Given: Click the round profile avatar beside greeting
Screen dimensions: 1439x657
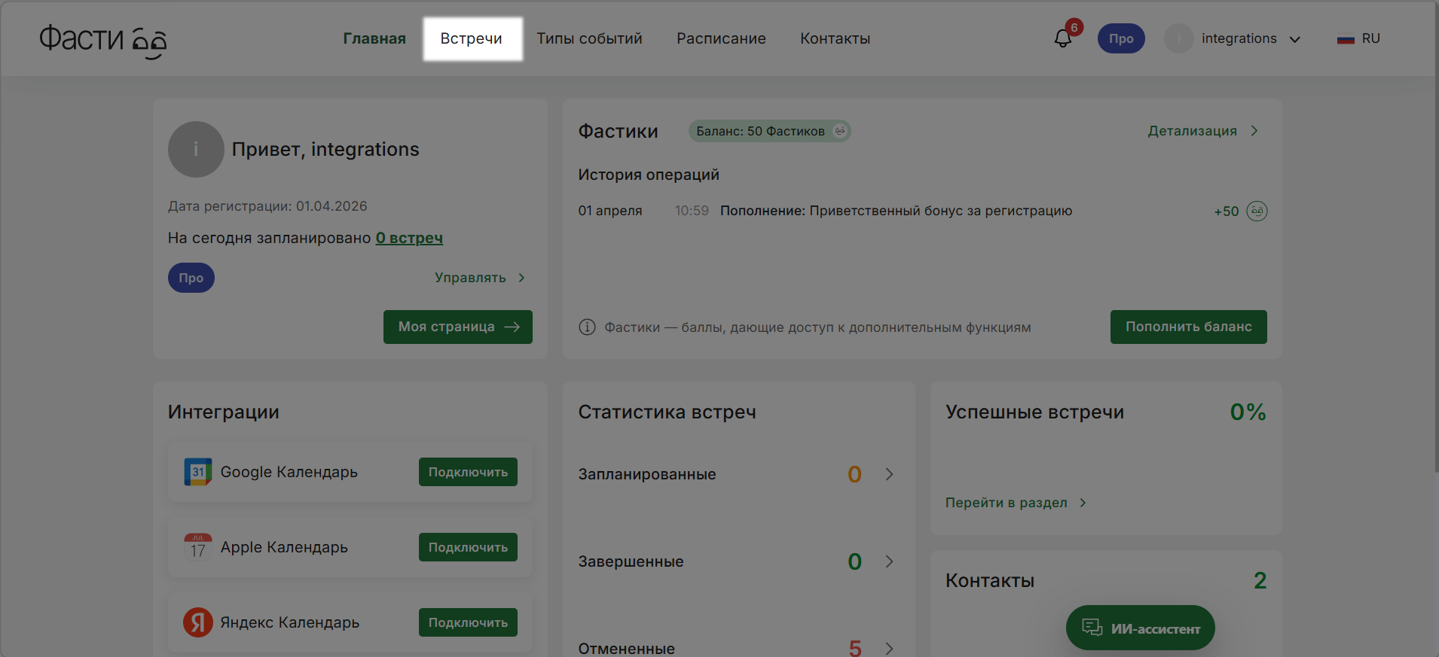Looking at the screenshot, I should coord(196,150).
